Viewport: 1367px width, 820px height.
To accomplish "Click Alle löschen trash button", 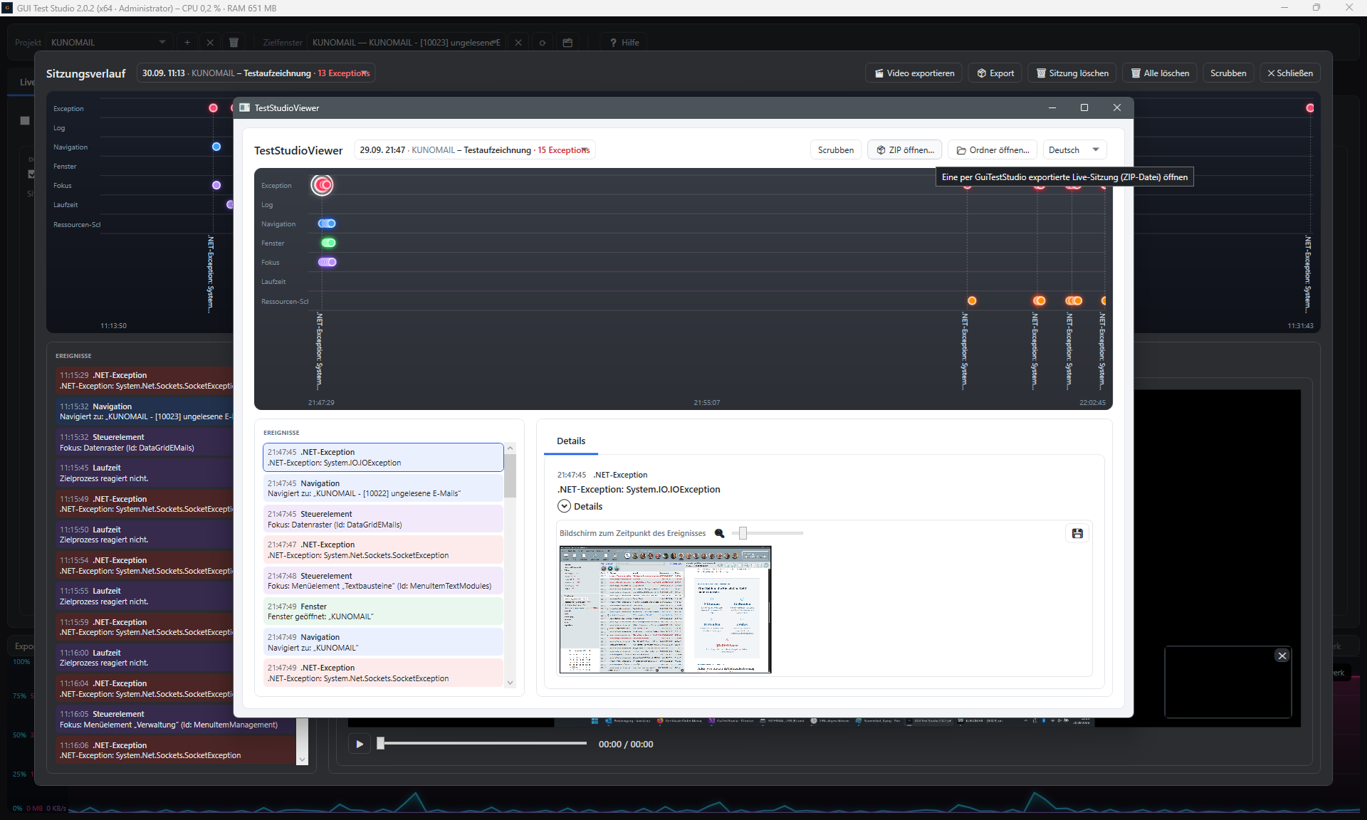I will tap(1160, 73).
